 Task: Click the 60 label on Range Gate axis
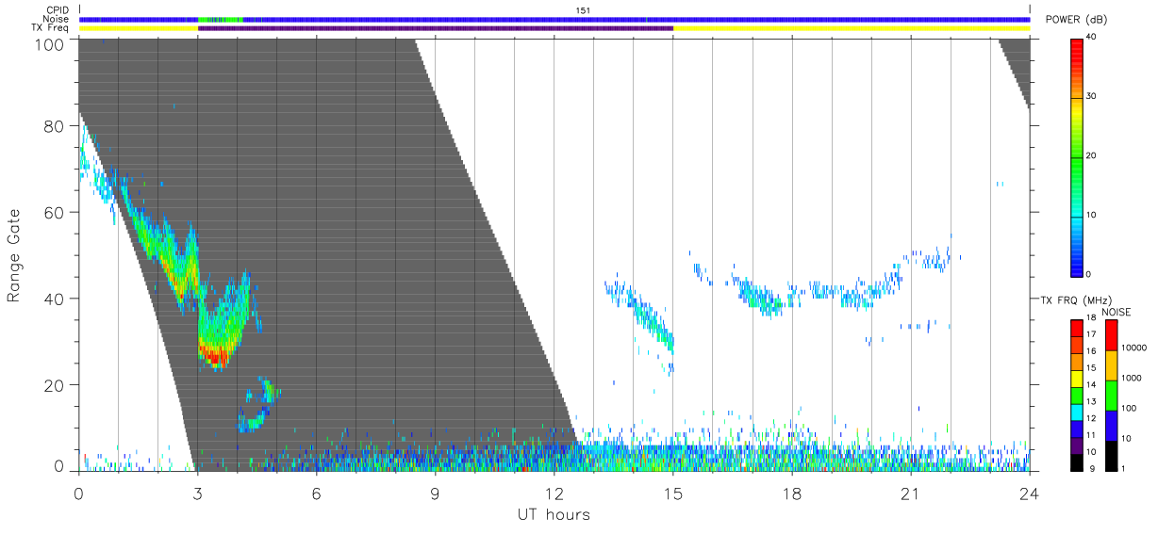[x=54, y=212]
